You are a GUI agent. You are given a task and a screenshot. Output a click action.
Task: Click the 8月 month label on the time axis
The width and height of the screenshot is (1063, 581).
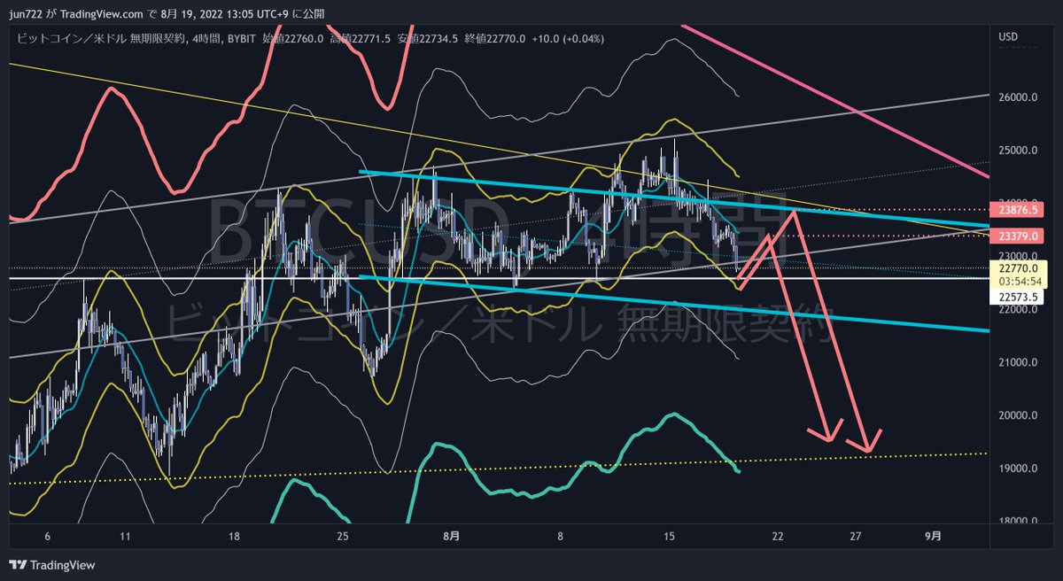point(452,537)
